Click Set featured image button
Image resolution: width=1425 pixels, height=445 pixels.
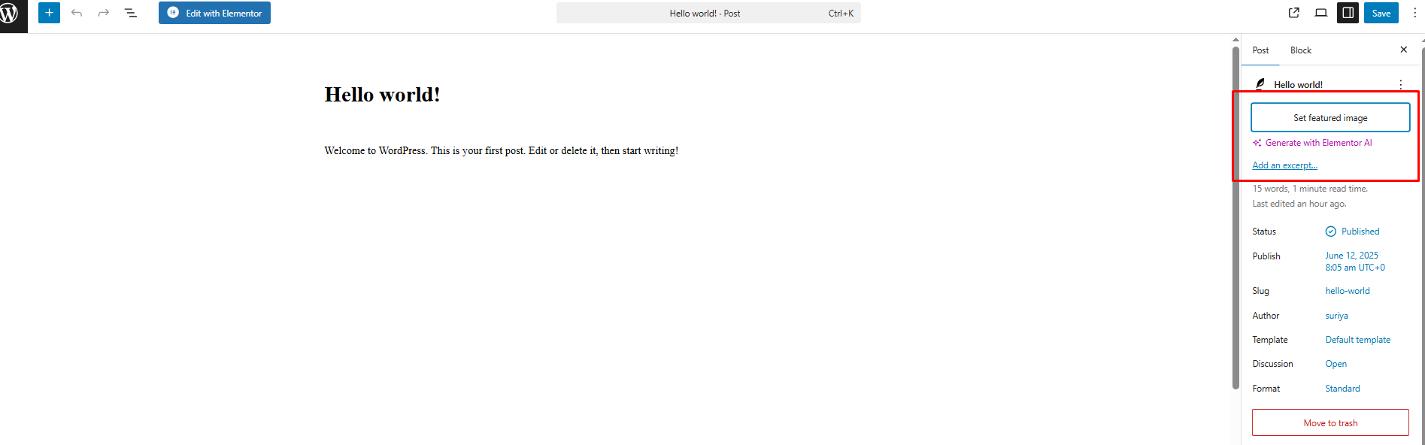point(1329,118)
